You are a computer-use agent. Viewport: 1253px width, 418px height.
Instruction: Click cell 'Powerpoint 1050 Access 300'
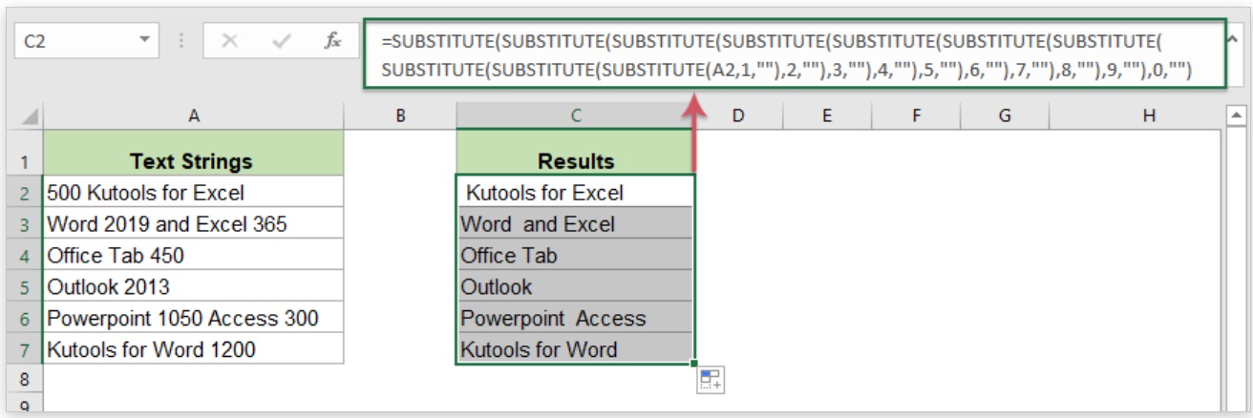(x=194, y=318)
